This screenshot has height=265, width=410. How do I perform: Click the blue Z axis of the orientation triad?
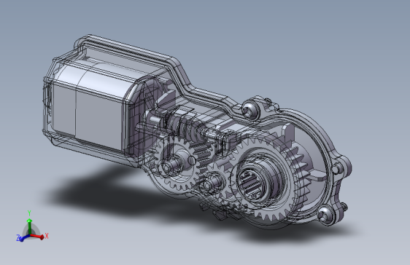(x=23, y=238)
